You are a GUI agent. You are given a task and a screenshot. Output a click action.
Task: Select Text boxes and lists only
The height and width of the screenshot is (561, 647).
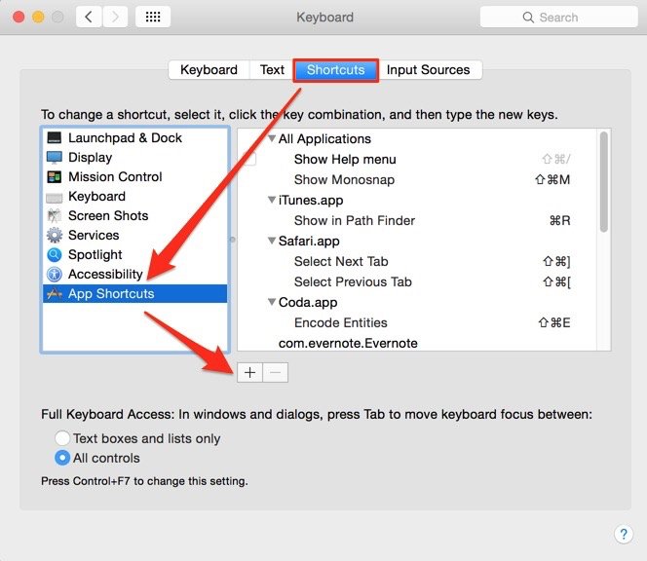click(62, 438)
